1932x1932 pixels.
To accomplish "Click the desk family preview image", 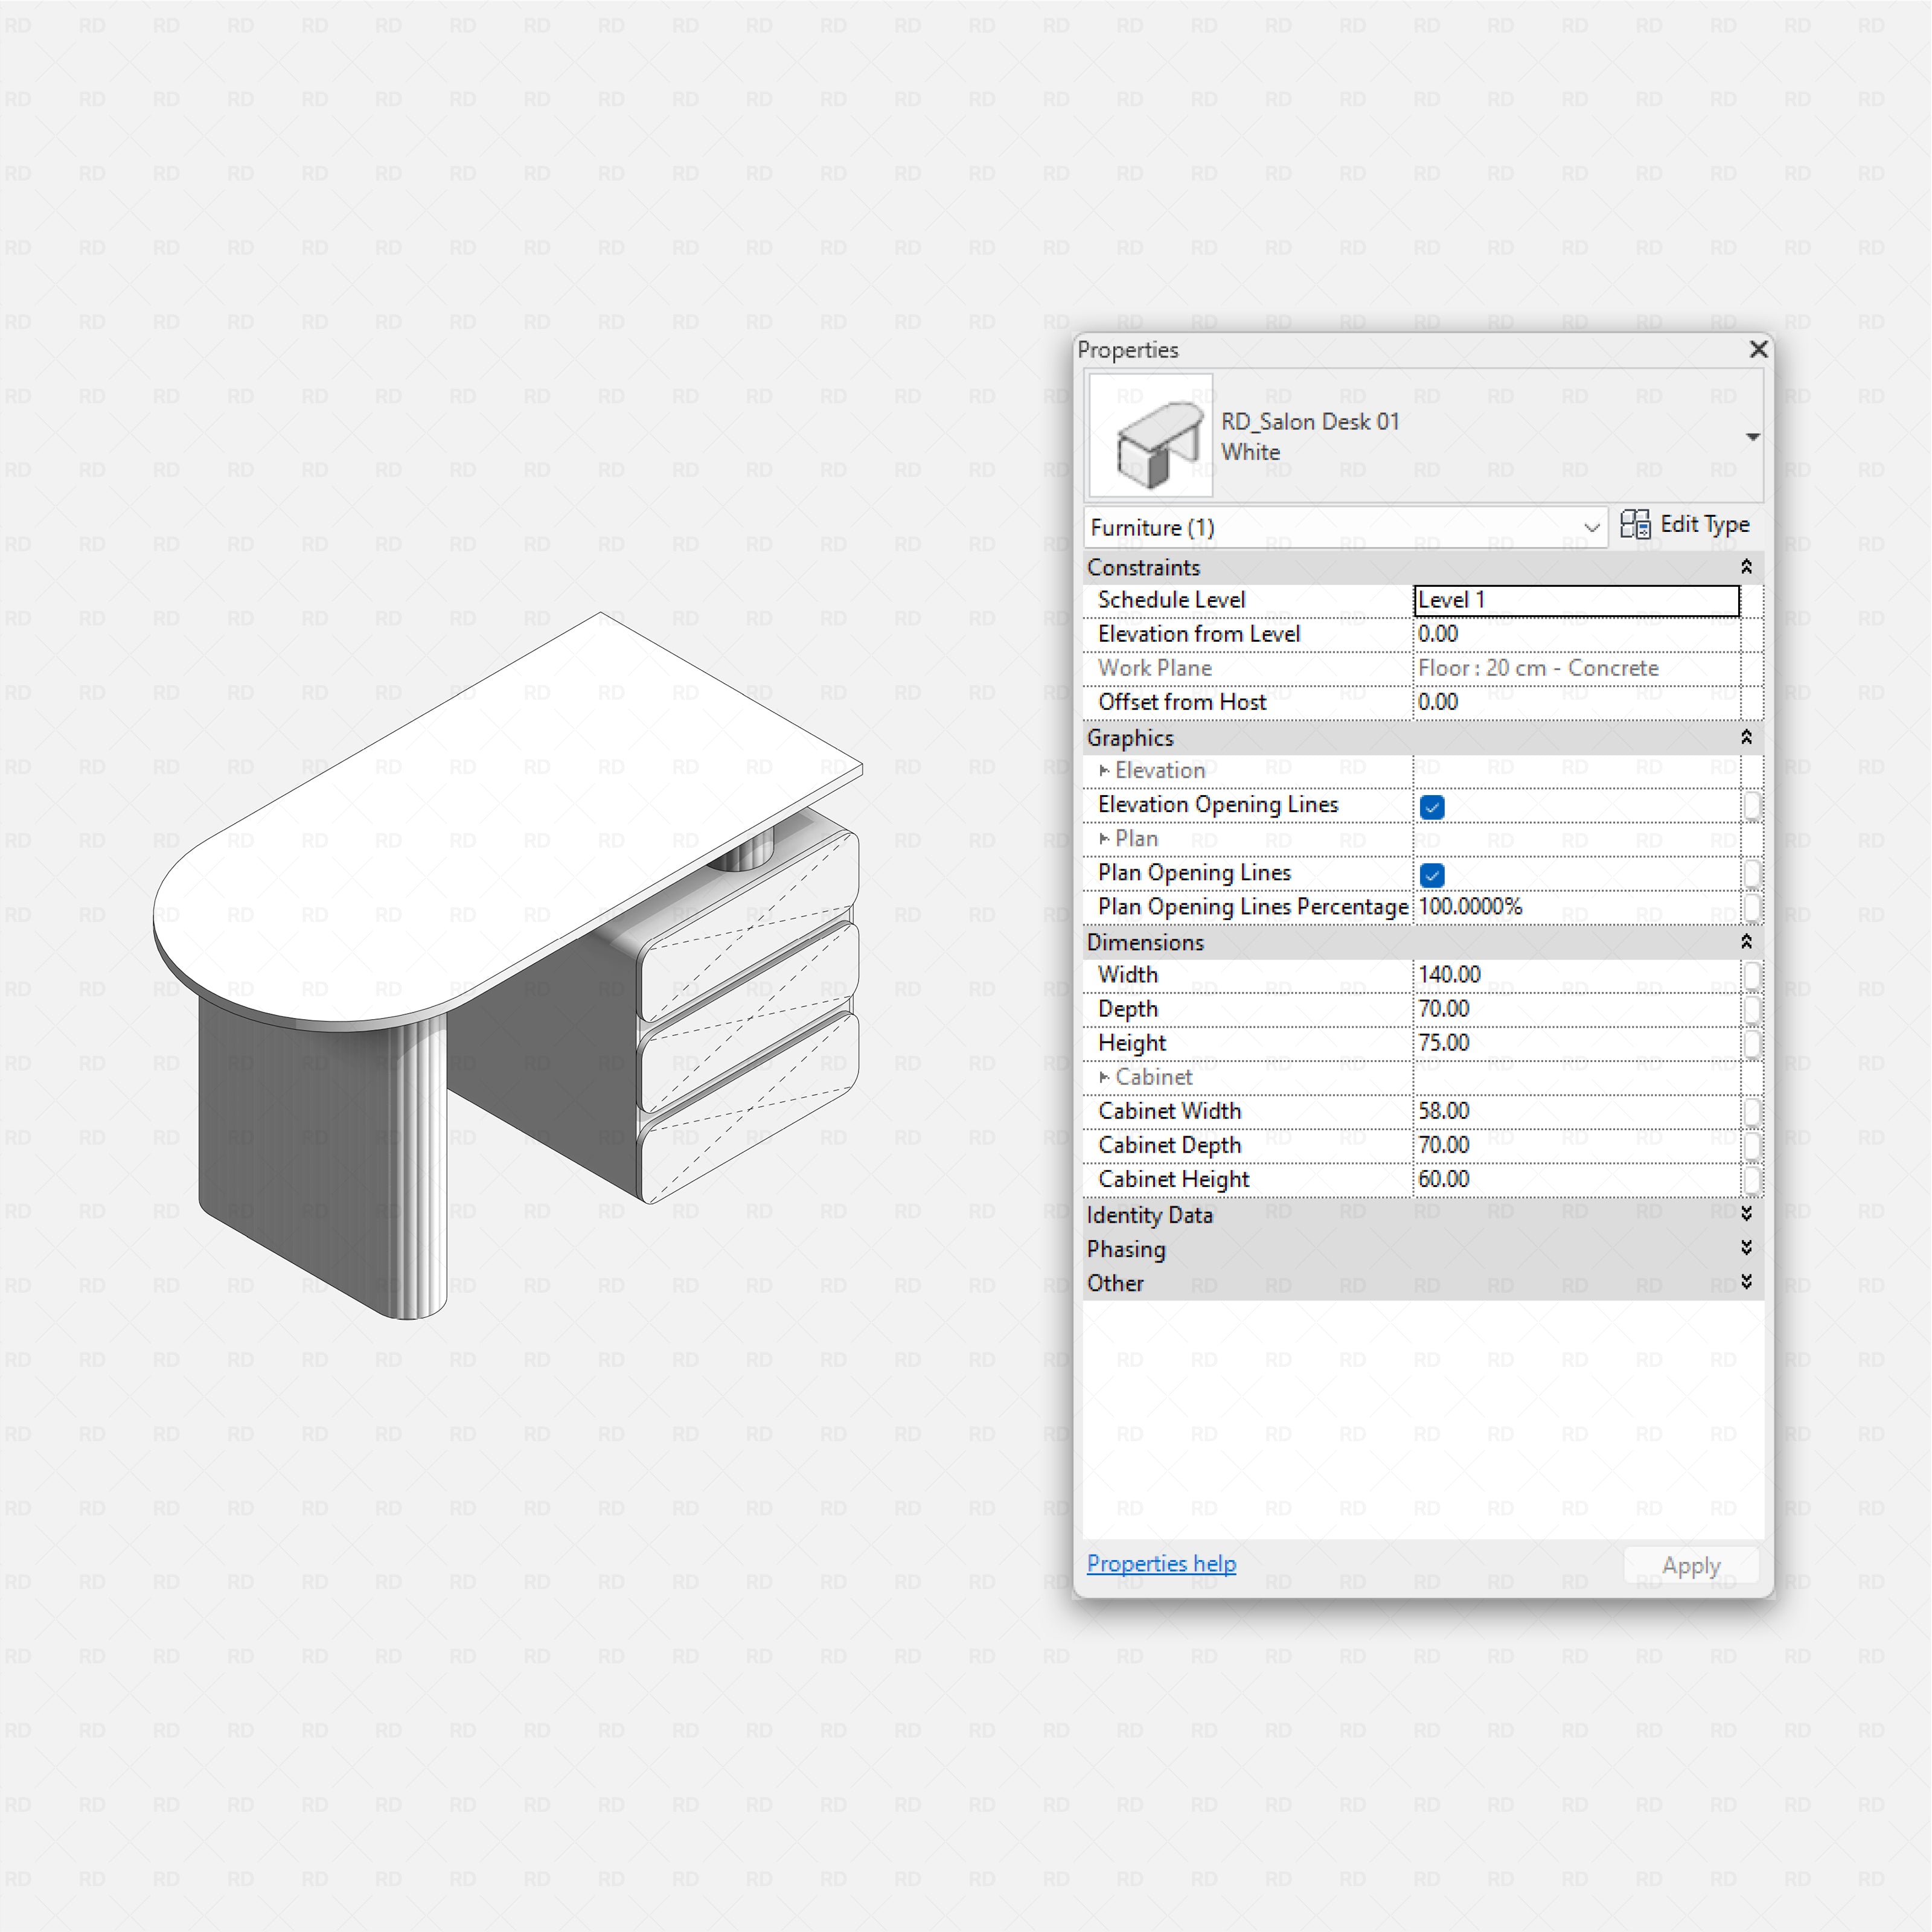I will pos(1150,435).
